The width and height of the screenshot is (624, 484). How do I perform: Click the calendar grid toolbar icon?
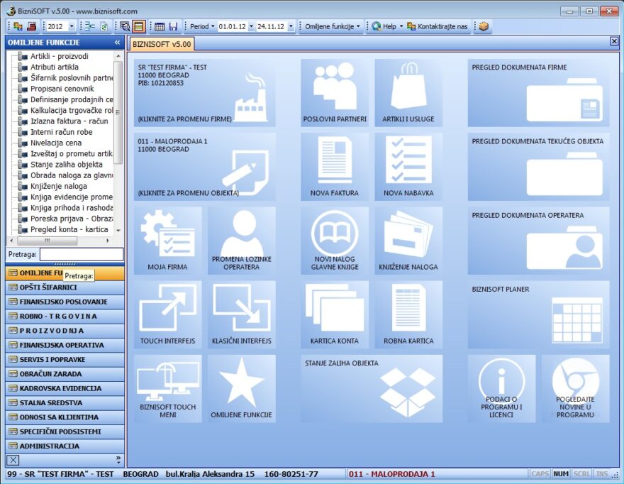click(x=160, y=26)
